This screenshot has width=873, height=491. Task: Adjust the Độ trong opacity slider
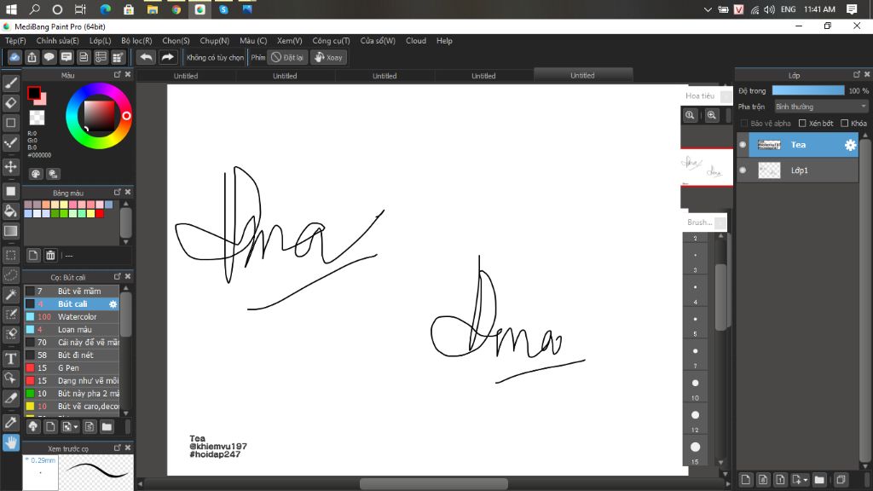point(808,90)
